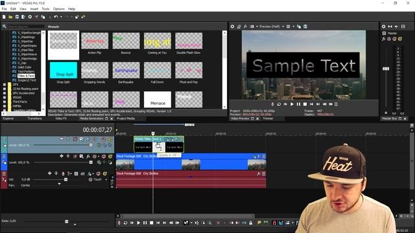Copy preview snapshot to clipboard icon
The height and width of the screenshot is (233, 415).
coord(299,27)
